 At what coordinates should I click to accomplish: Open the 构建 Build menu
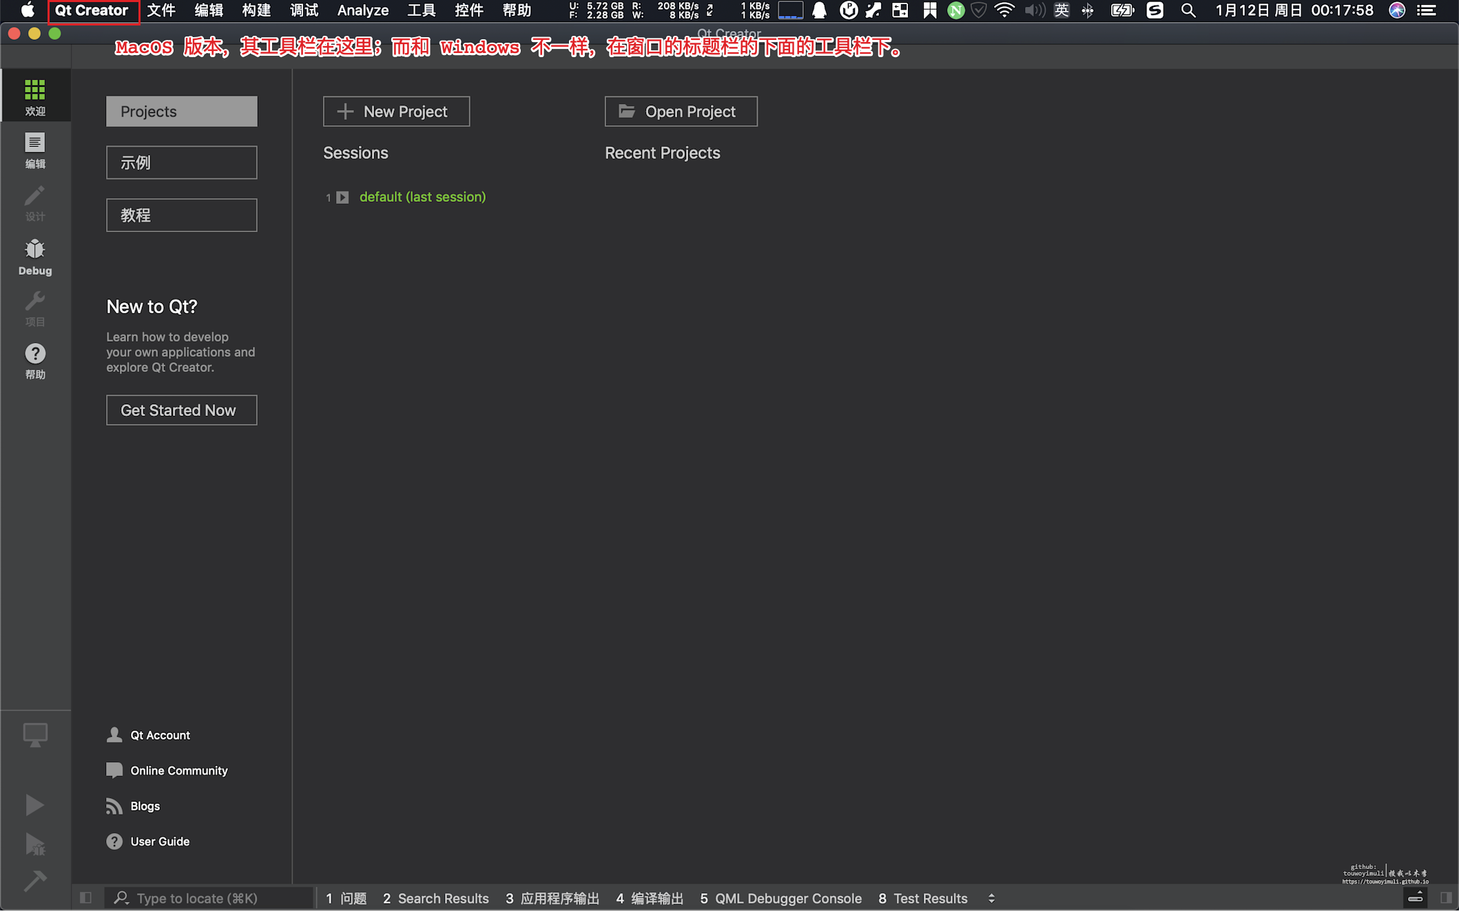point(256,10)
